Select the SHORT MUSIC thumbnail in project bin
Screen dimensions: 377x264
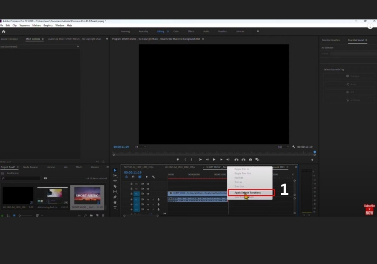pyautogui.click(x=87, y=196)
